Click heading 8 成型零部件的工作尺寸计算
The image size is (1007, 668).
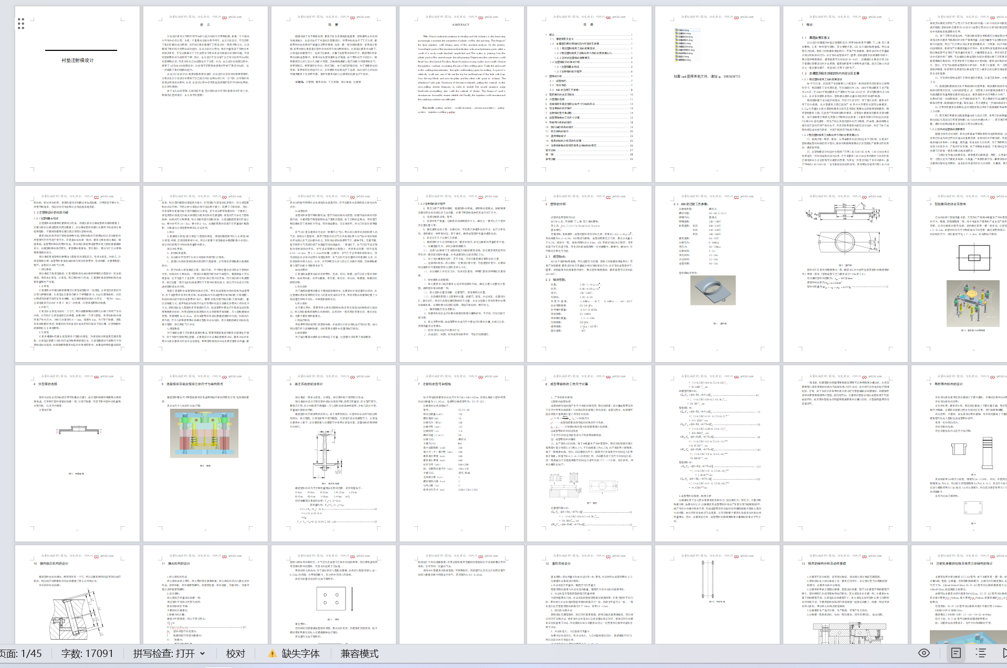click(x=567, y=384)
